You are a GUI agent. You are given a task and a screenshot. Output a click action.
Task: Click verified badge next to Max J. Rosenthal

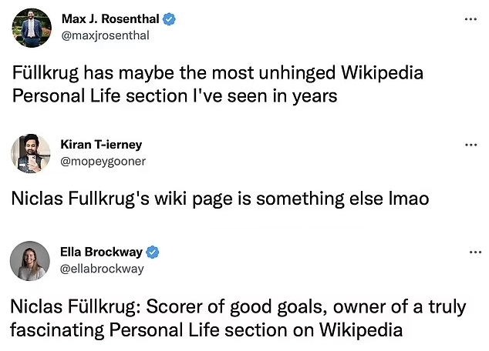point(170,18)
